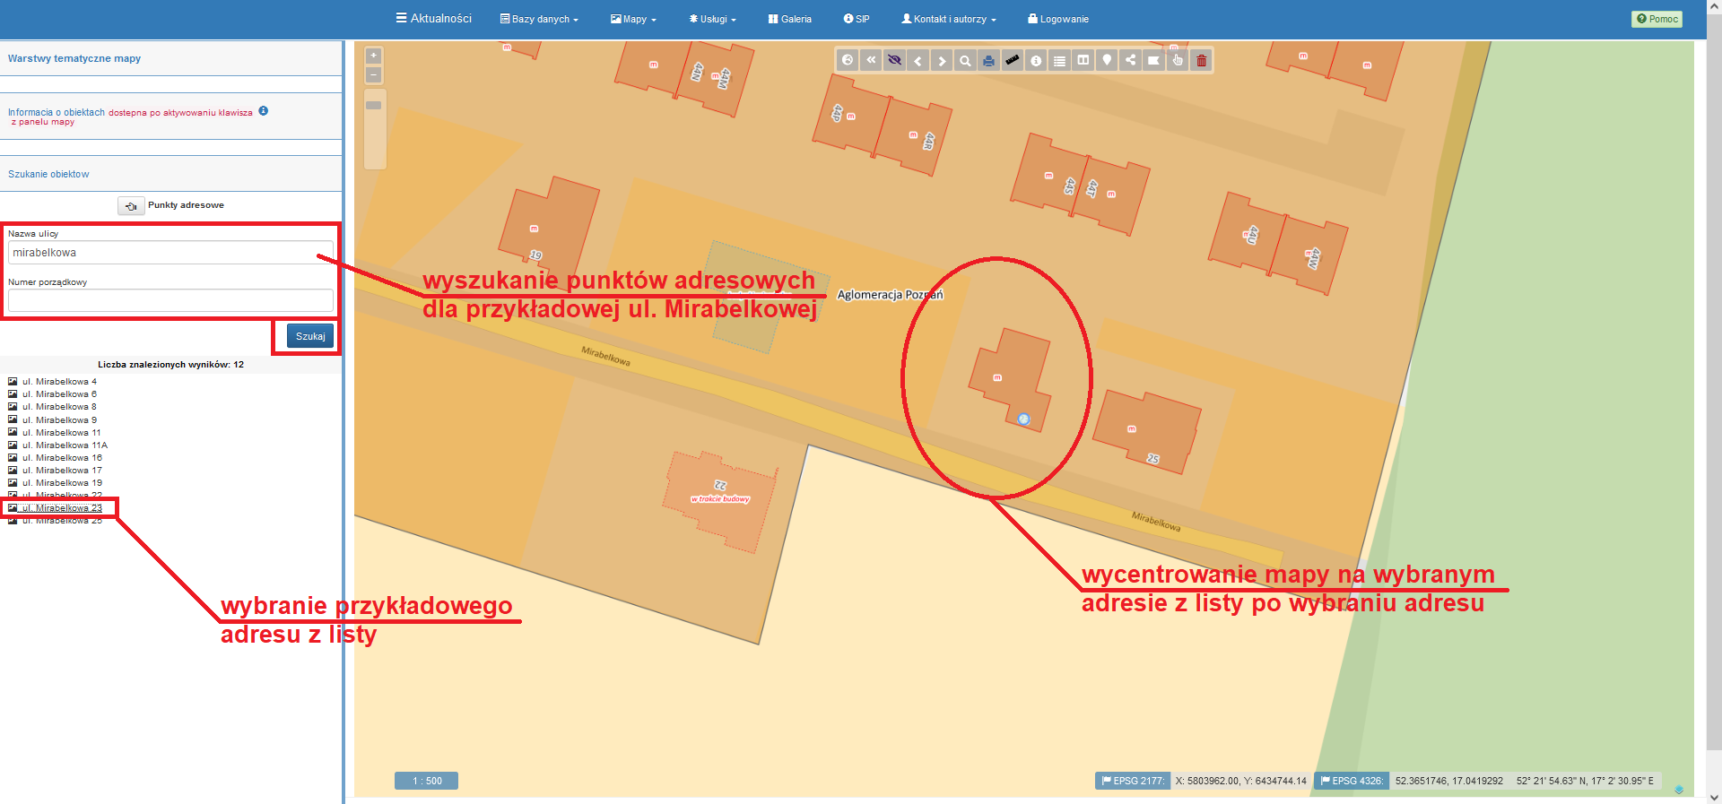Click the Numer porządkowy input field
This screenshot has height=804, width=1722.
(x=170, y=300)
